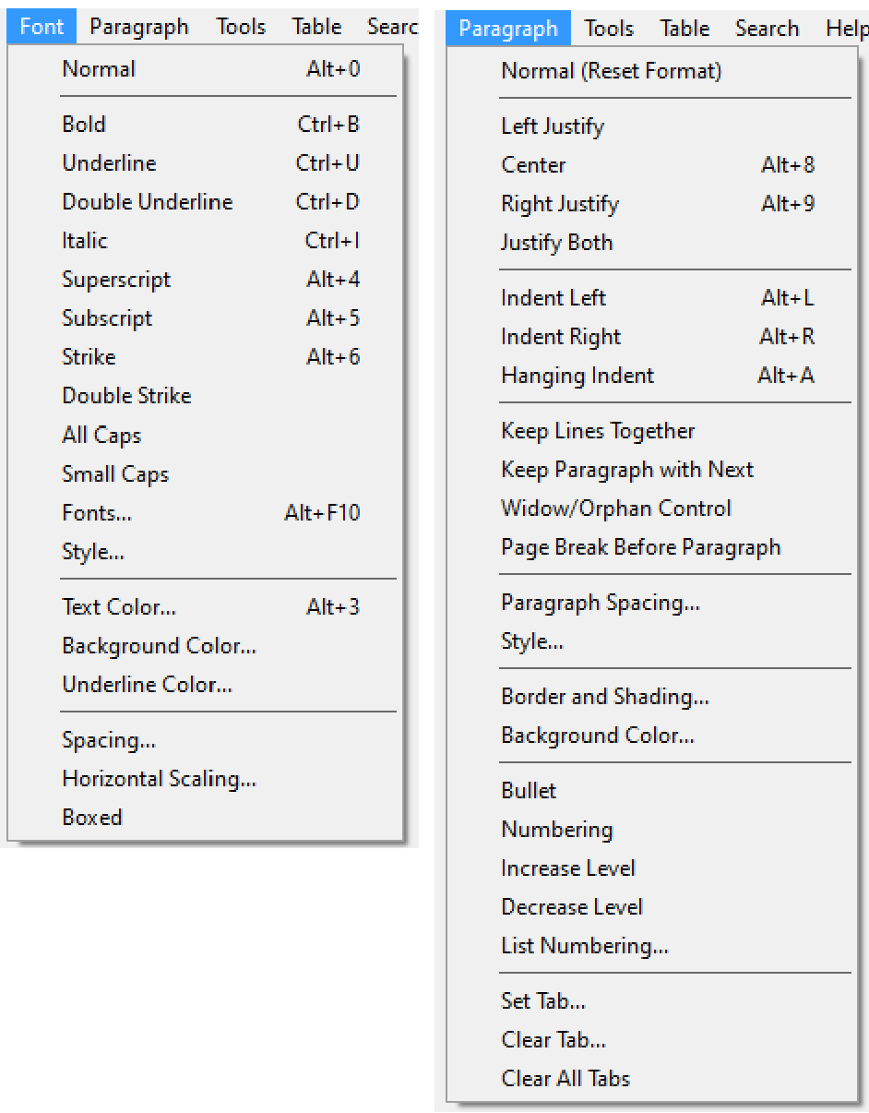The image size is (869, 1113).
Task: Click the Superscript menu entry
Action: click(116, 280)
